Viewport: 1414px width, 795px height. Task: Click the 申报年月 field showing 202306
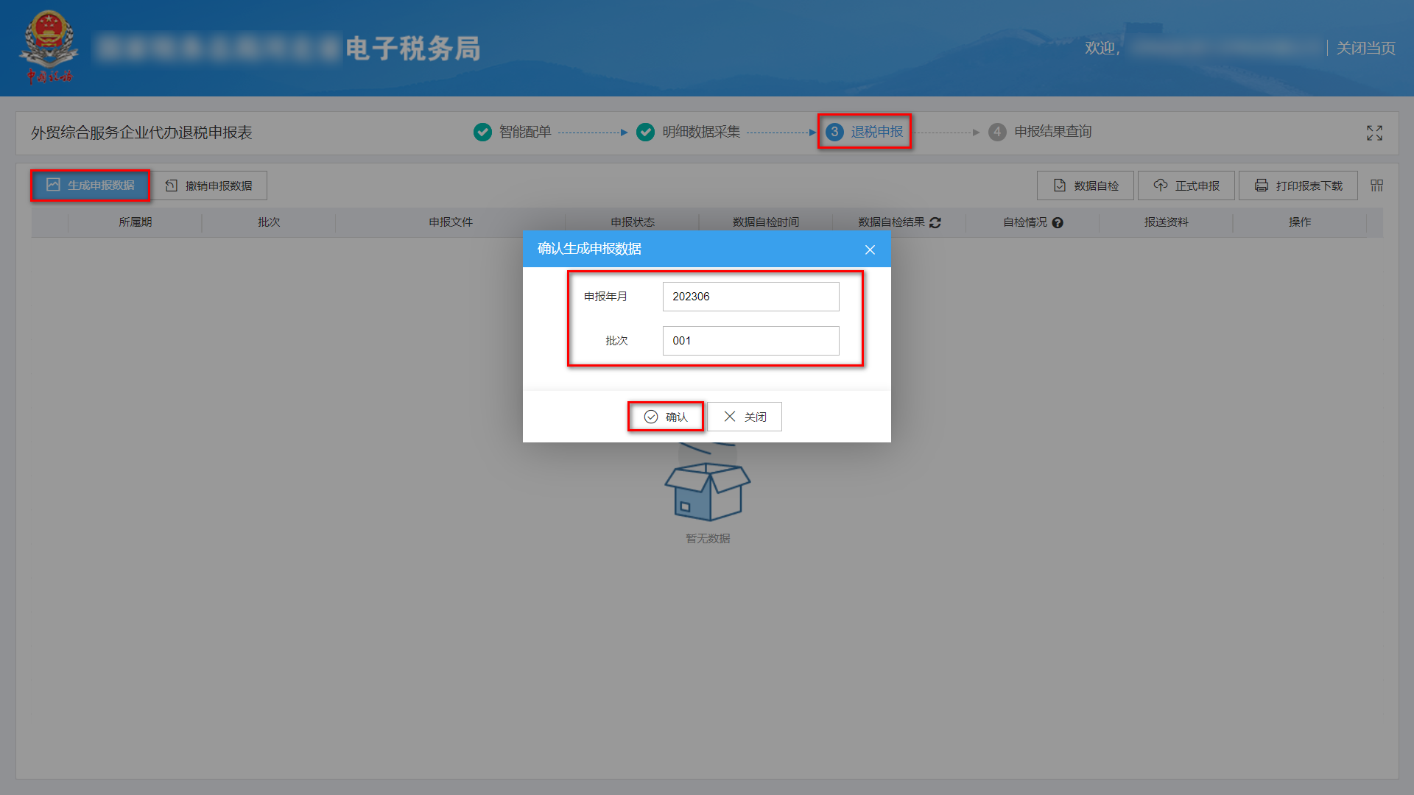(750, 297)
